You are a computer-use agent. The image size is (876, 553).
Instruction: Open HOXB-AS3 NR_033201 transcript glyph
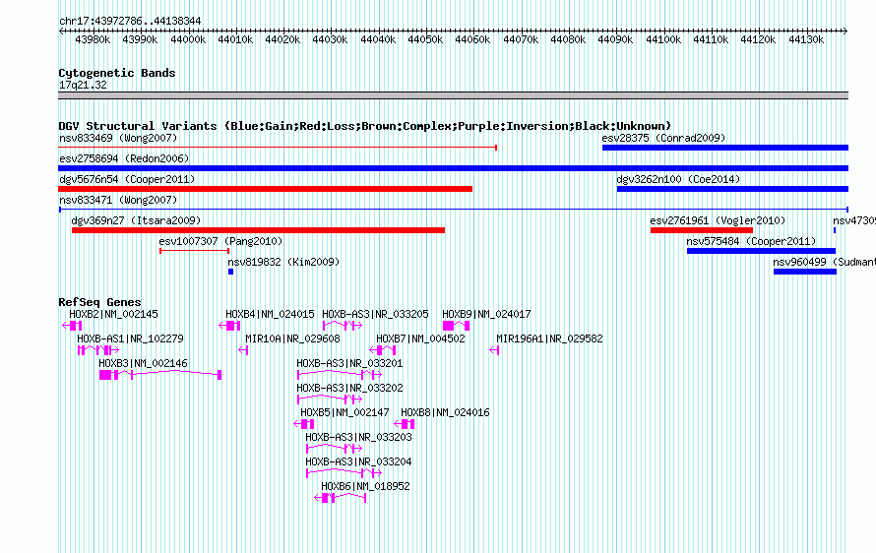point(340,375)
